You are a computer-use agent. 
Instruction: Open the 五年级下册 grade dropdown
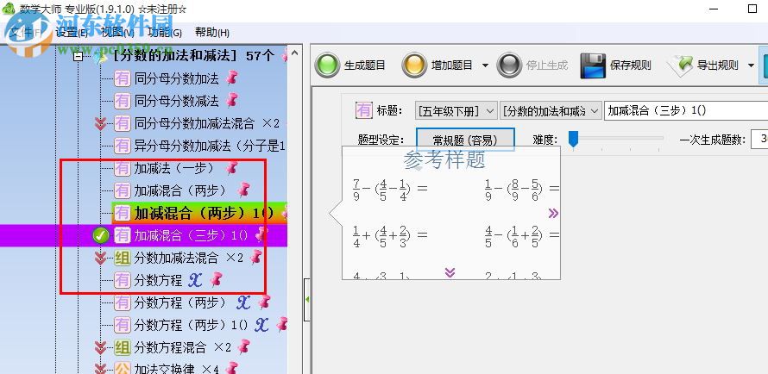pos(456,111)
